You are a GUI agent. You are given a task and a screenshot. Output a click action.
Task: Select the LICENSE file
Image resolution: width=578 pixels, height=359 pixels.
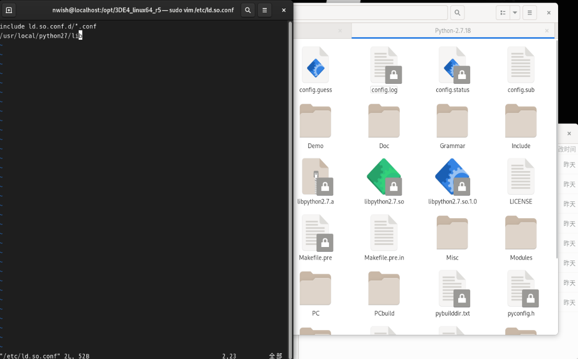pos(520,177)
